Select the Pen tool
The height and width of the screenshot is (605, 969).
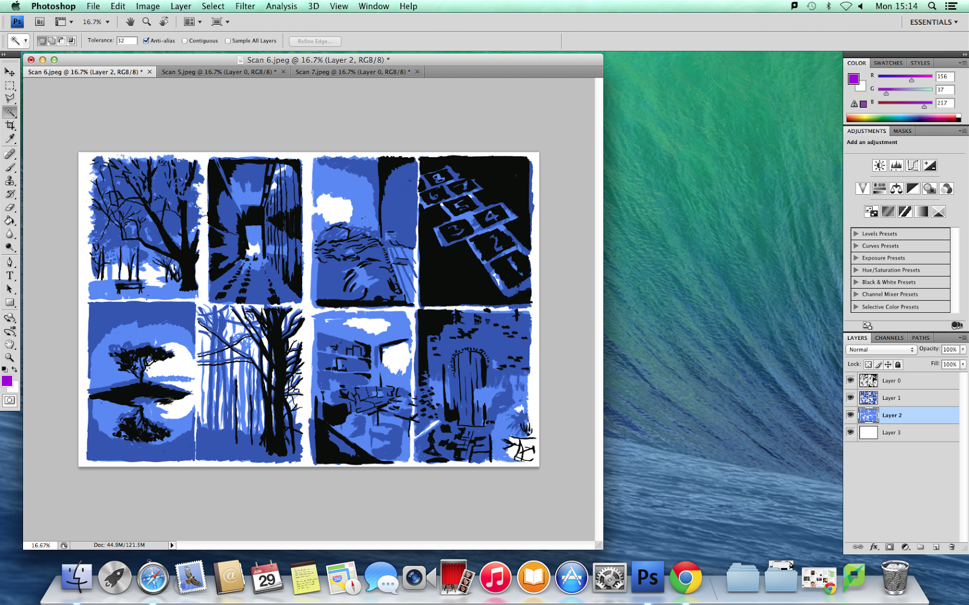[10, 262]
